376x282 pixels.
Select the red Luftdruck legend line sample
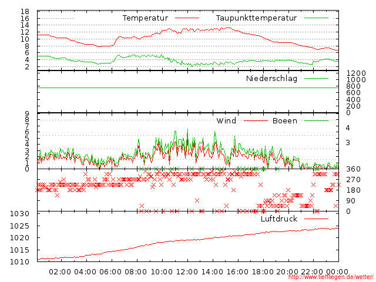click(316, 219)
